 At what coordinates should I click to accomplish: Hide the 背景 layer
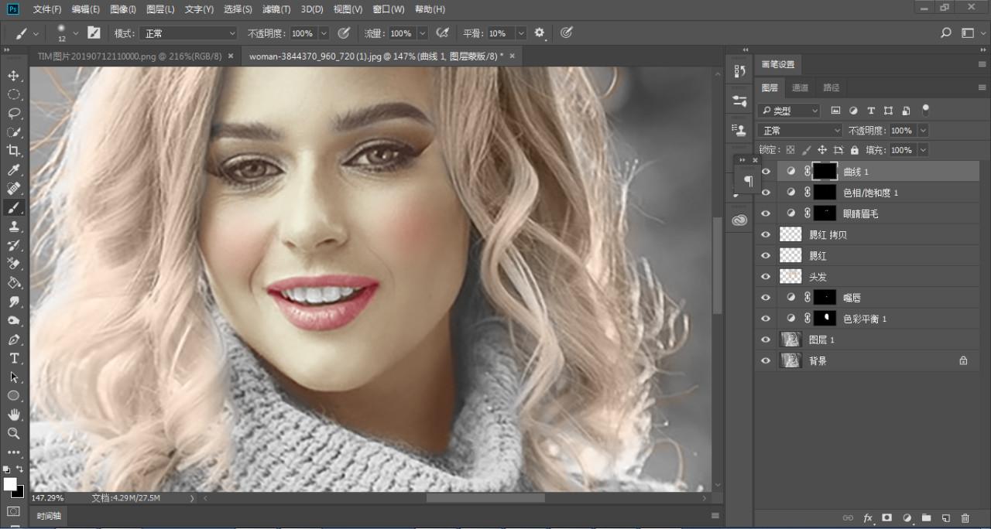tap(766, 360)
